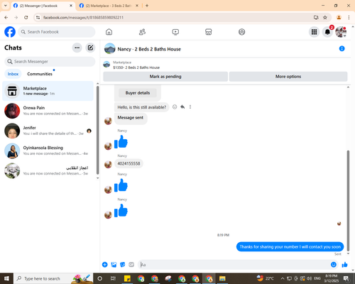Screen dimensions: 355x284
Task: Open the notifications bell
Action: tap(327, 32)
